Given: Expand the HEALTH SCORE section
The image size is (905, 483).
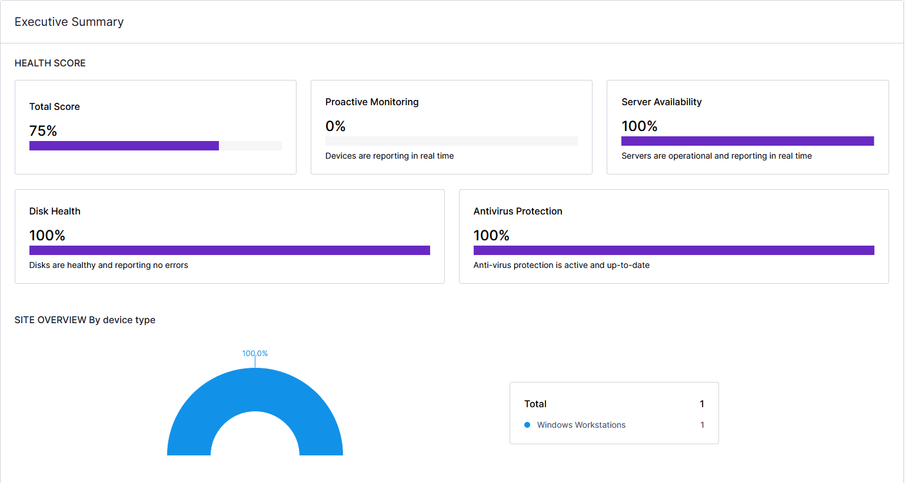Looking at the screenshot, I should (50, 63).
